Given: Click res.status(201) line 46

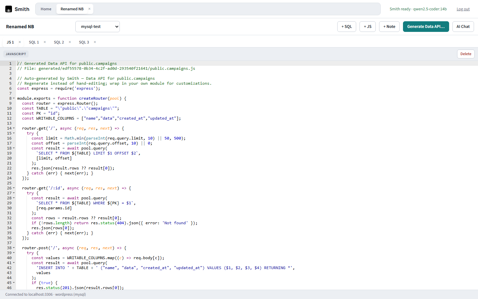Looking at the screenshot, I should pyautogui.click(x=80, y=288).
